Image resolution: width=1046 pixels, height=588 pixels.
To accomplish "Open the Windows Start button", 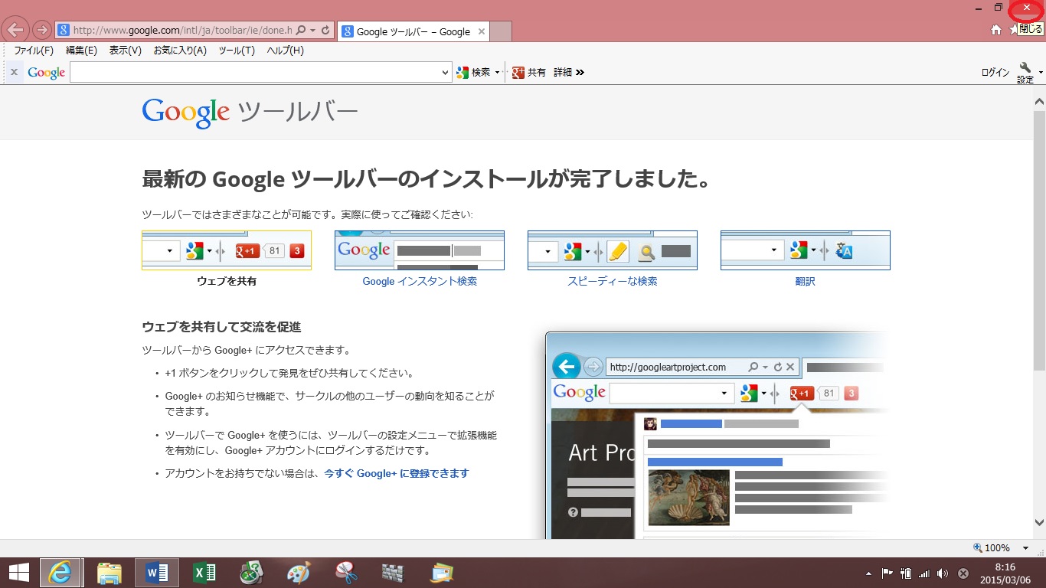I will 19,573.
